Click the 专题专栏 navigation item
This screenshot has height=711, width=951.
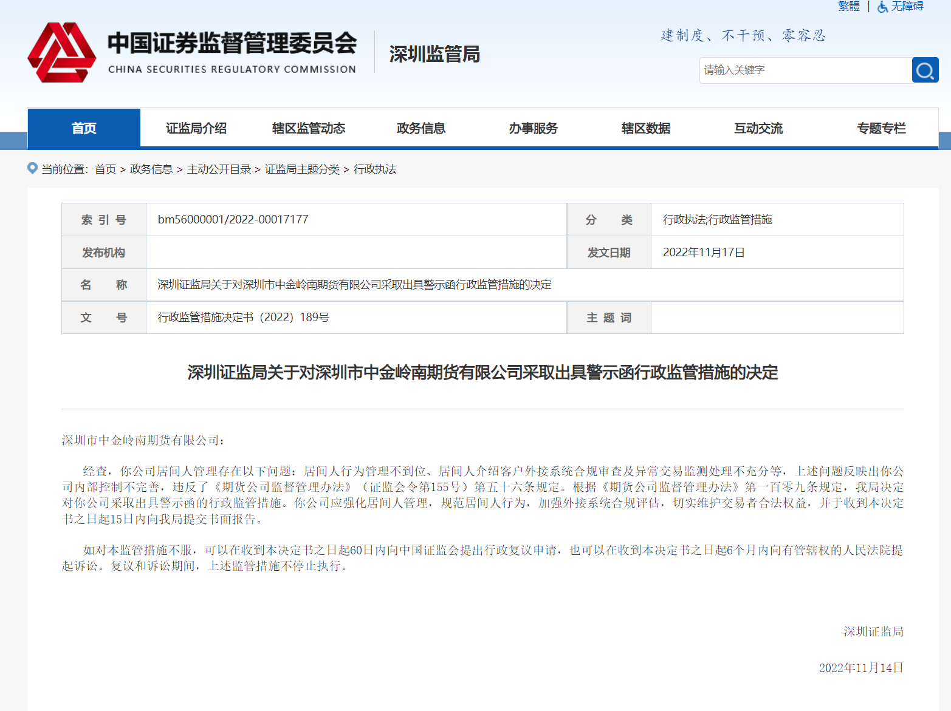point(881,128)
